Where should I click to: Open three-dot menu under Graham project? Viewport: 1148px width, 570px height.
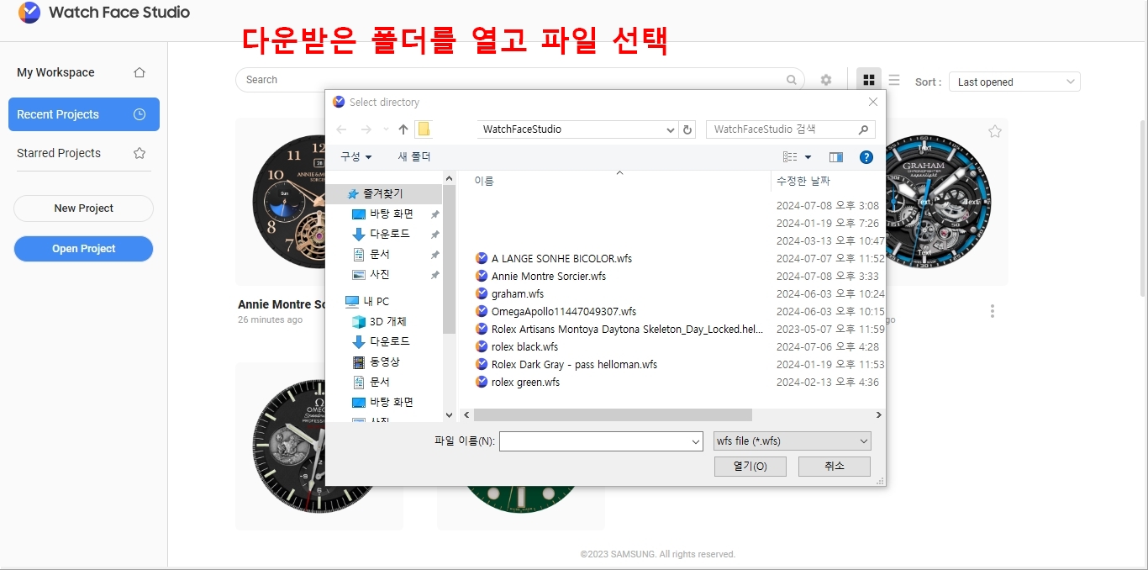993,311
